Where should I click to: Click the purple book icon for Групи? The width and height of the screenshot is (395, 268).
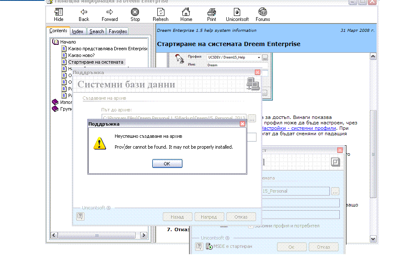(x=55, y=109)
